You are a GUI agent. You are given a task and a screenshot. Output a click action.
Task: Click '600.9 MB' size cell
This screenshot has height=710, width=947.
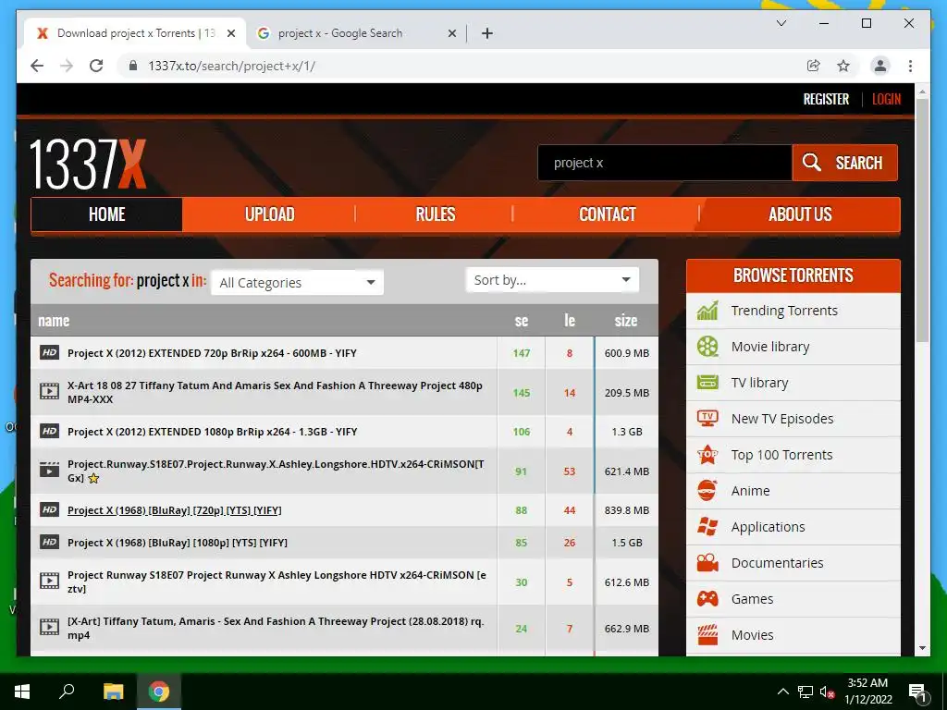[627, 353]
